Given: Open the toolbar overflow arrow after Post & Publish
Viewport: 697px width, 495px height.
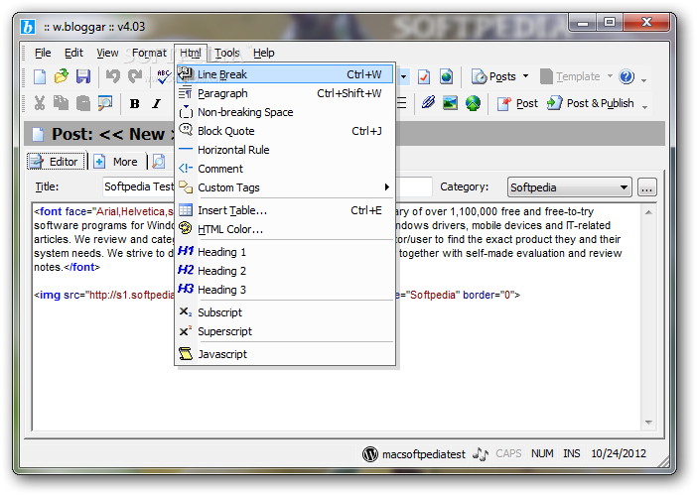Looking at the screenshot, I should (645, 107).
